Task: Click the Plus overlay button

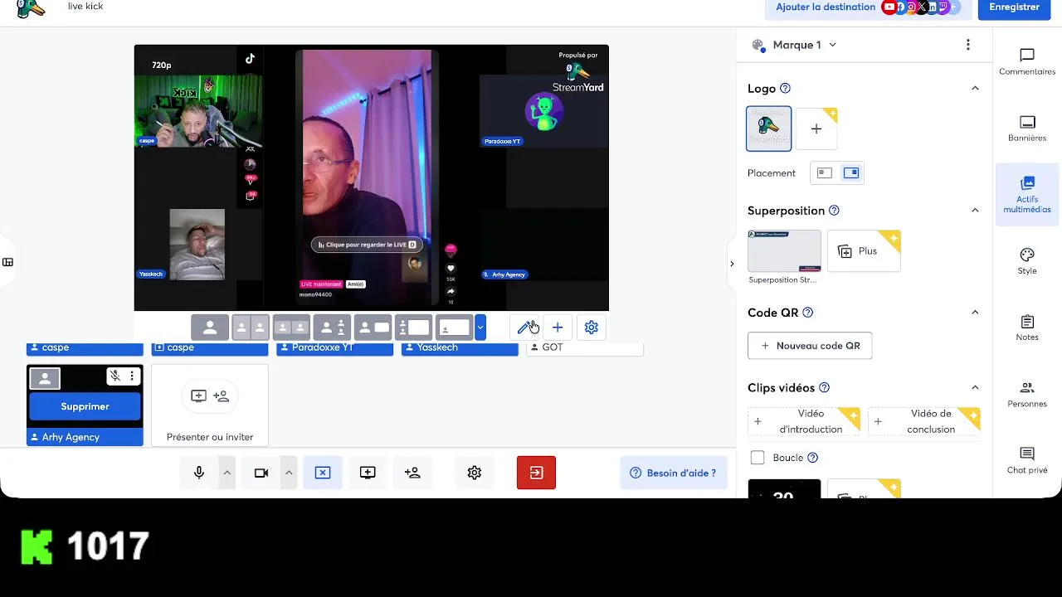Action: [x=864, y=250]
